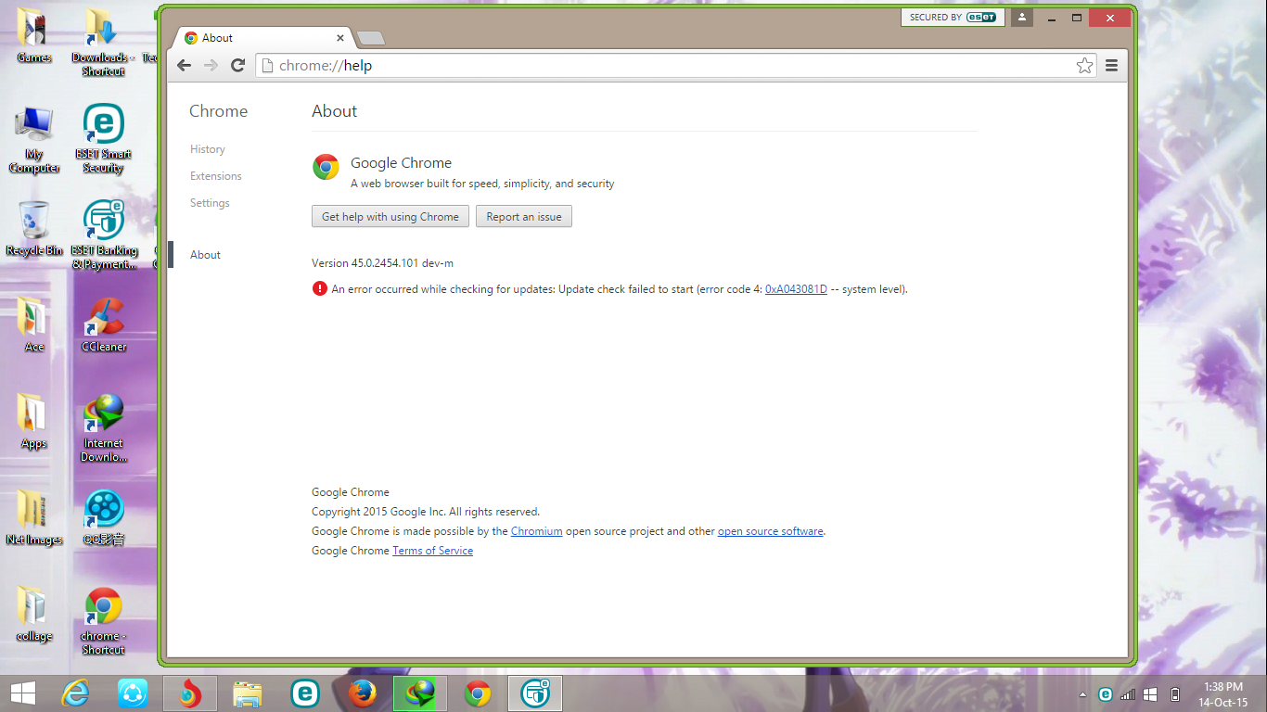The width and height of the screenshot is (1267, 712).
Task: Launch Firefox from the taskbar
Action: pos(363,693)
